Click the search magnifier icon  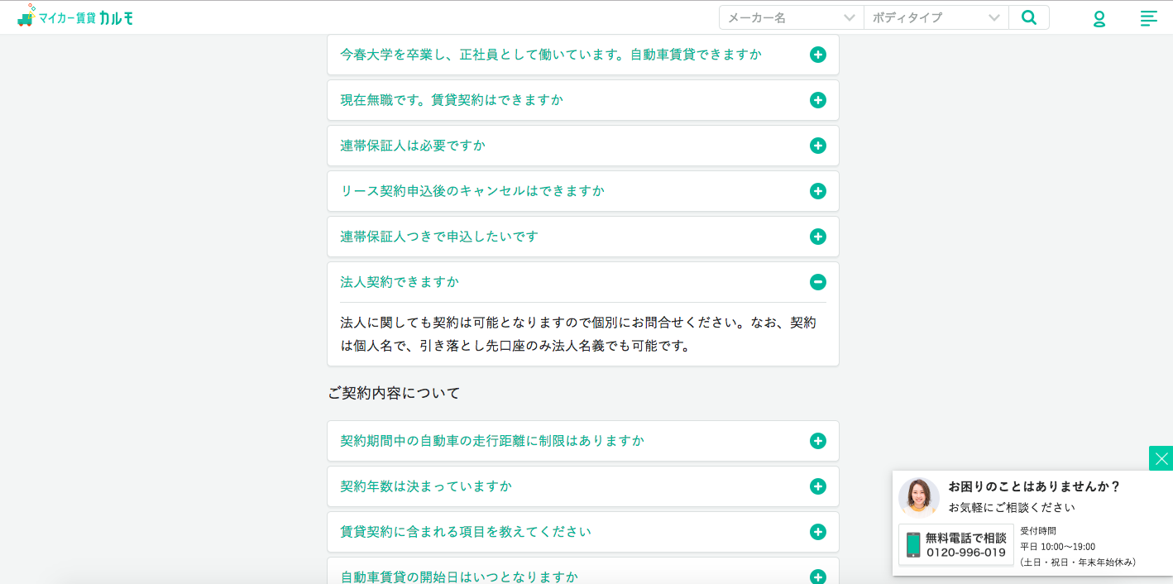(1028, 17)
